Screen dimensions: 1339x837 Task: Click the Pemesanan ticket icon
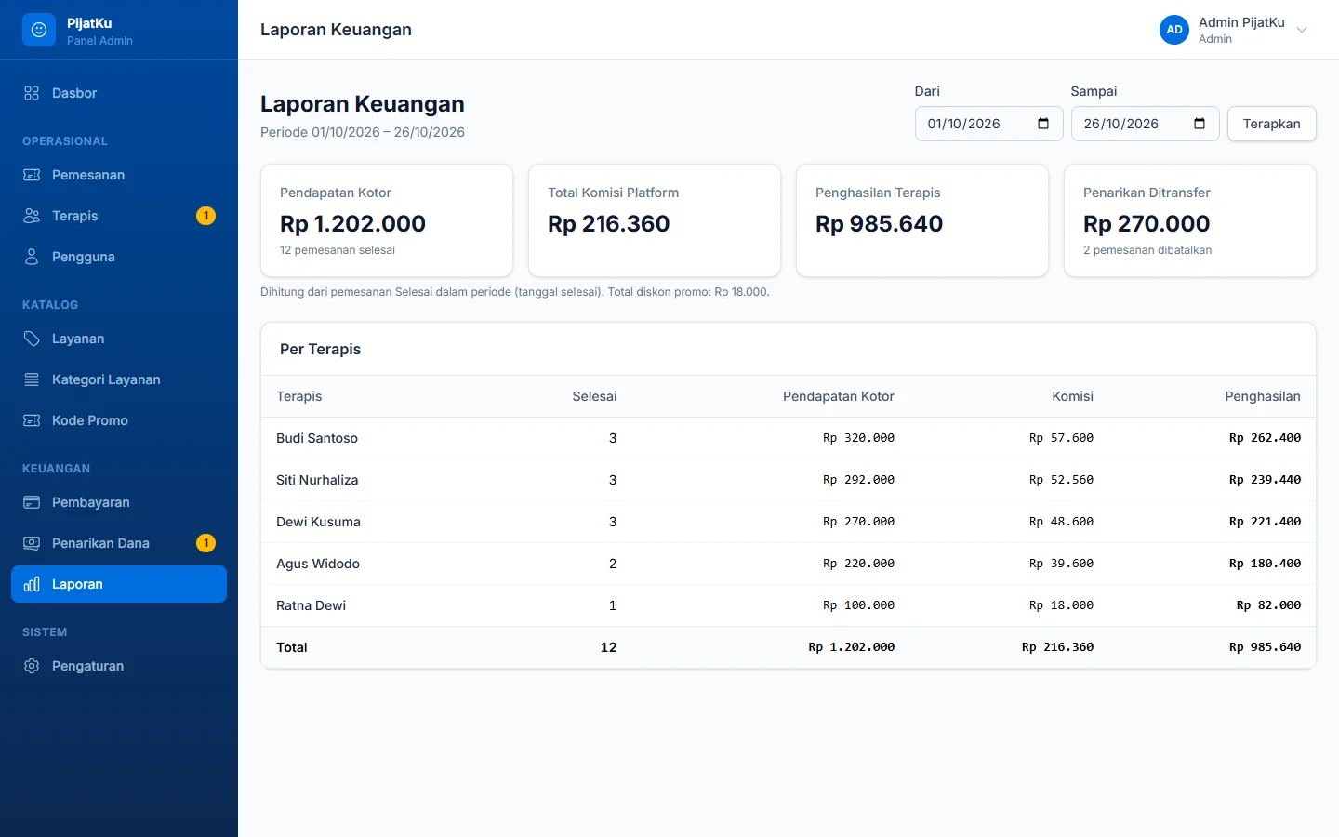[32, 175]
